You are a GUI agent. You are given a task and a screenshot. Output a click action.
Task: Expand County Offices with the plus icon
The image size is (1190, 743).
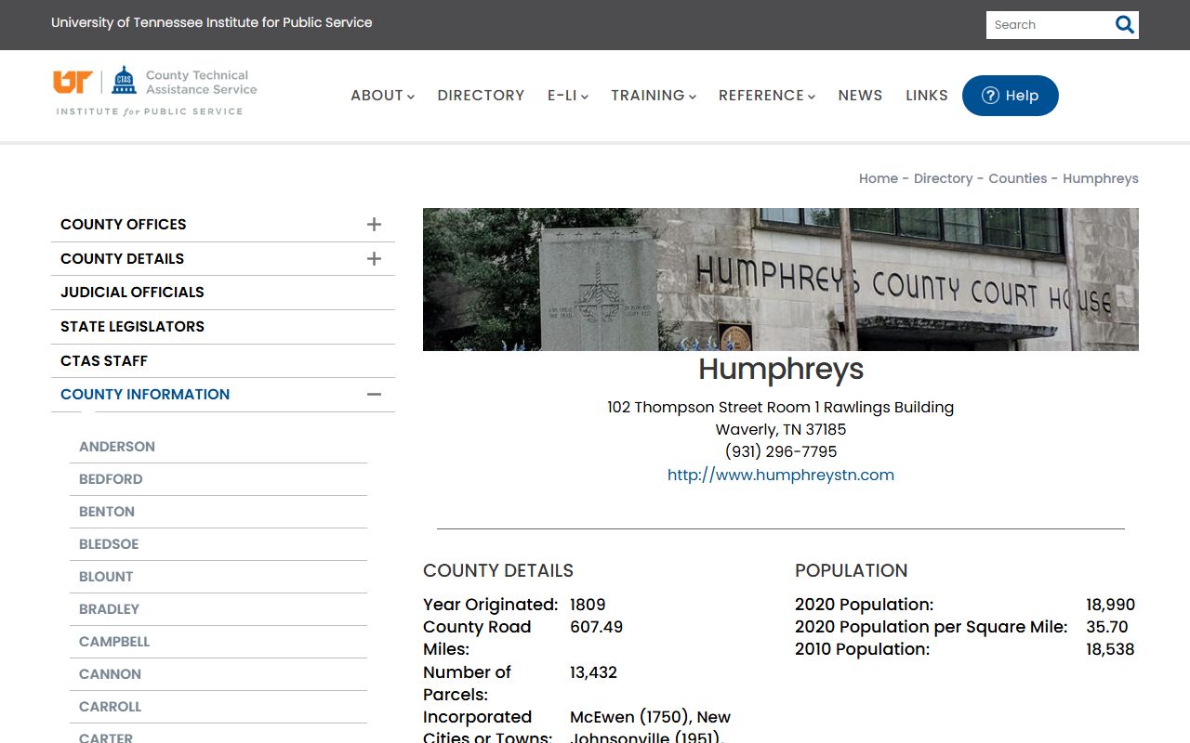374,224
